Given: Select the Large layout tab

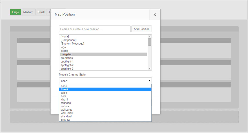Looking at the screenshot, I should [x=16, y=12].
